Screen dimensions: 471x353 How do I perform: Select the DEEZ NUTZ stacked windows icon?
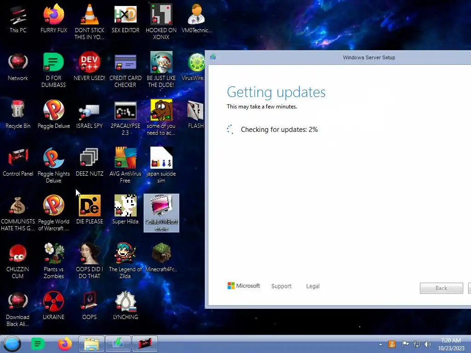pos(90,162)
